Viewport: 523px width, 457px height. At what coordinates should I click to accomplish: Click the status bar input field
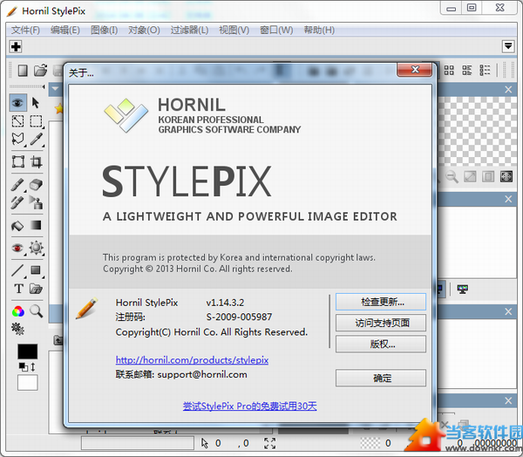[138, 443]
